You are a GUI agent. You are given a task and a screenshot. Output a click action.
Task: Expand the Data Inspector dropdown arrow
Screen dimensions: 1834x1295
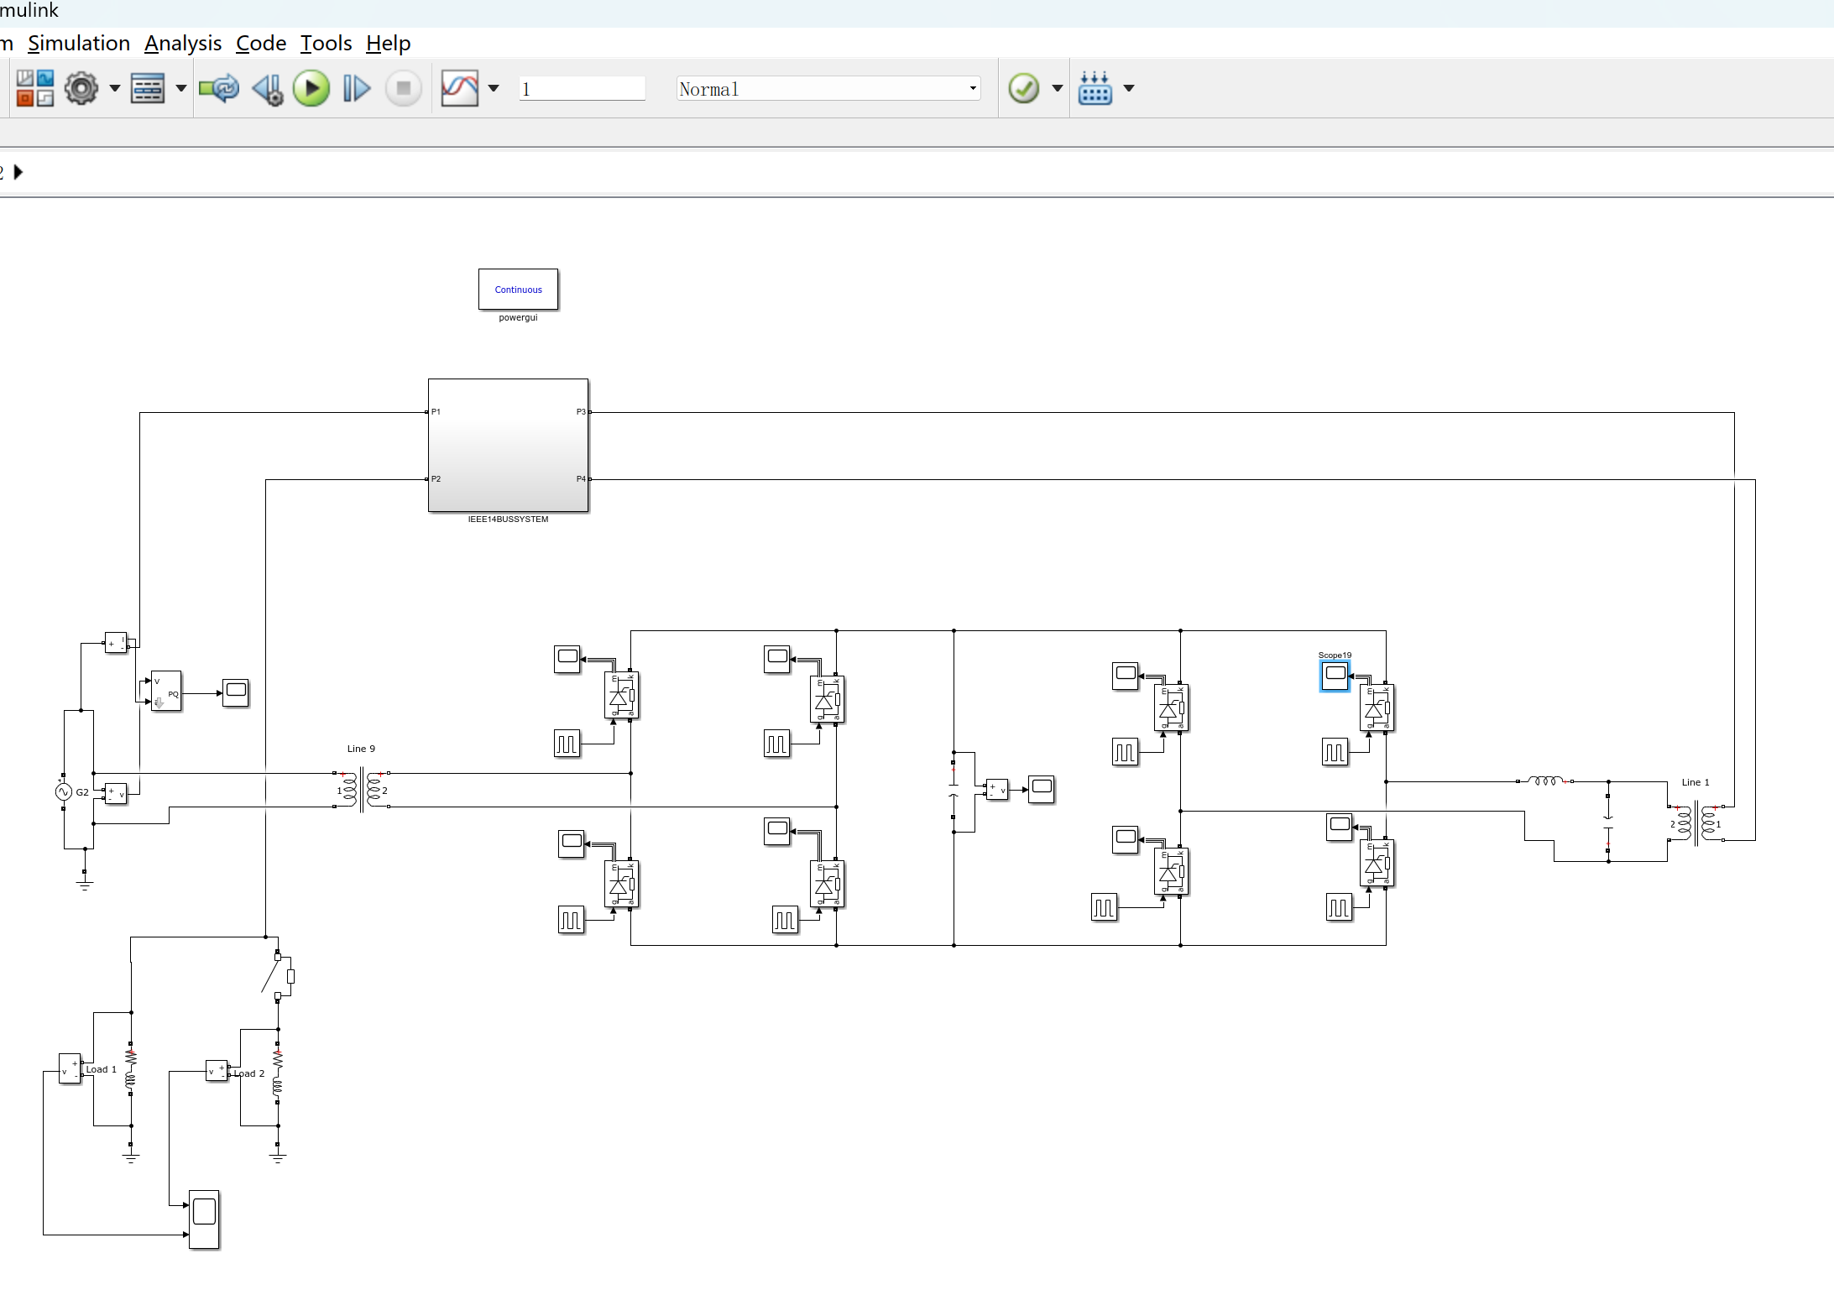494,88
